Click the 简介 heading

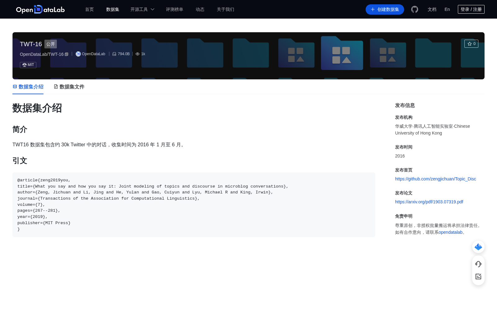click(20, 129)
